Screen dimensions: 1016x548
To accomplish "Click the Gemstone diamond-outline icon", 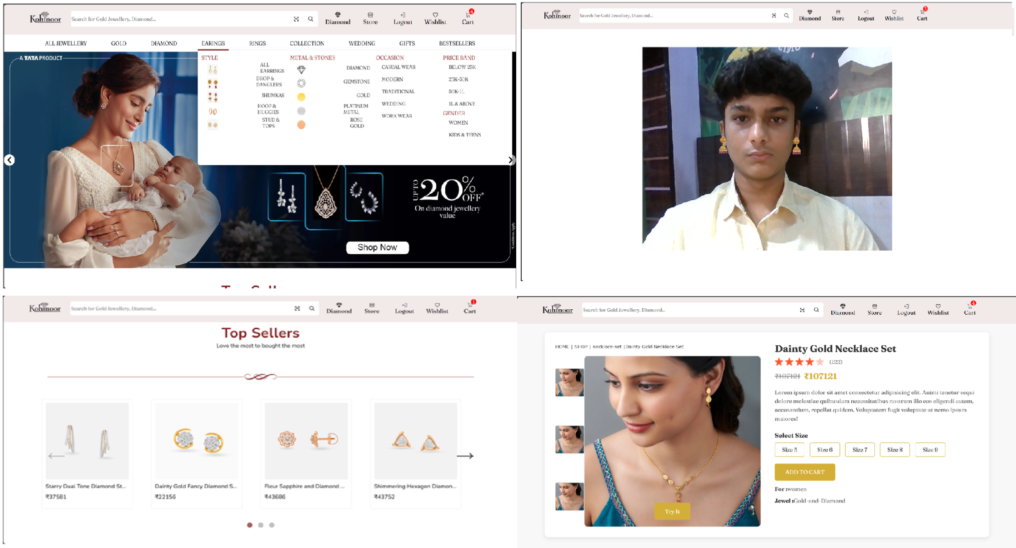I will tap(300, 82).
